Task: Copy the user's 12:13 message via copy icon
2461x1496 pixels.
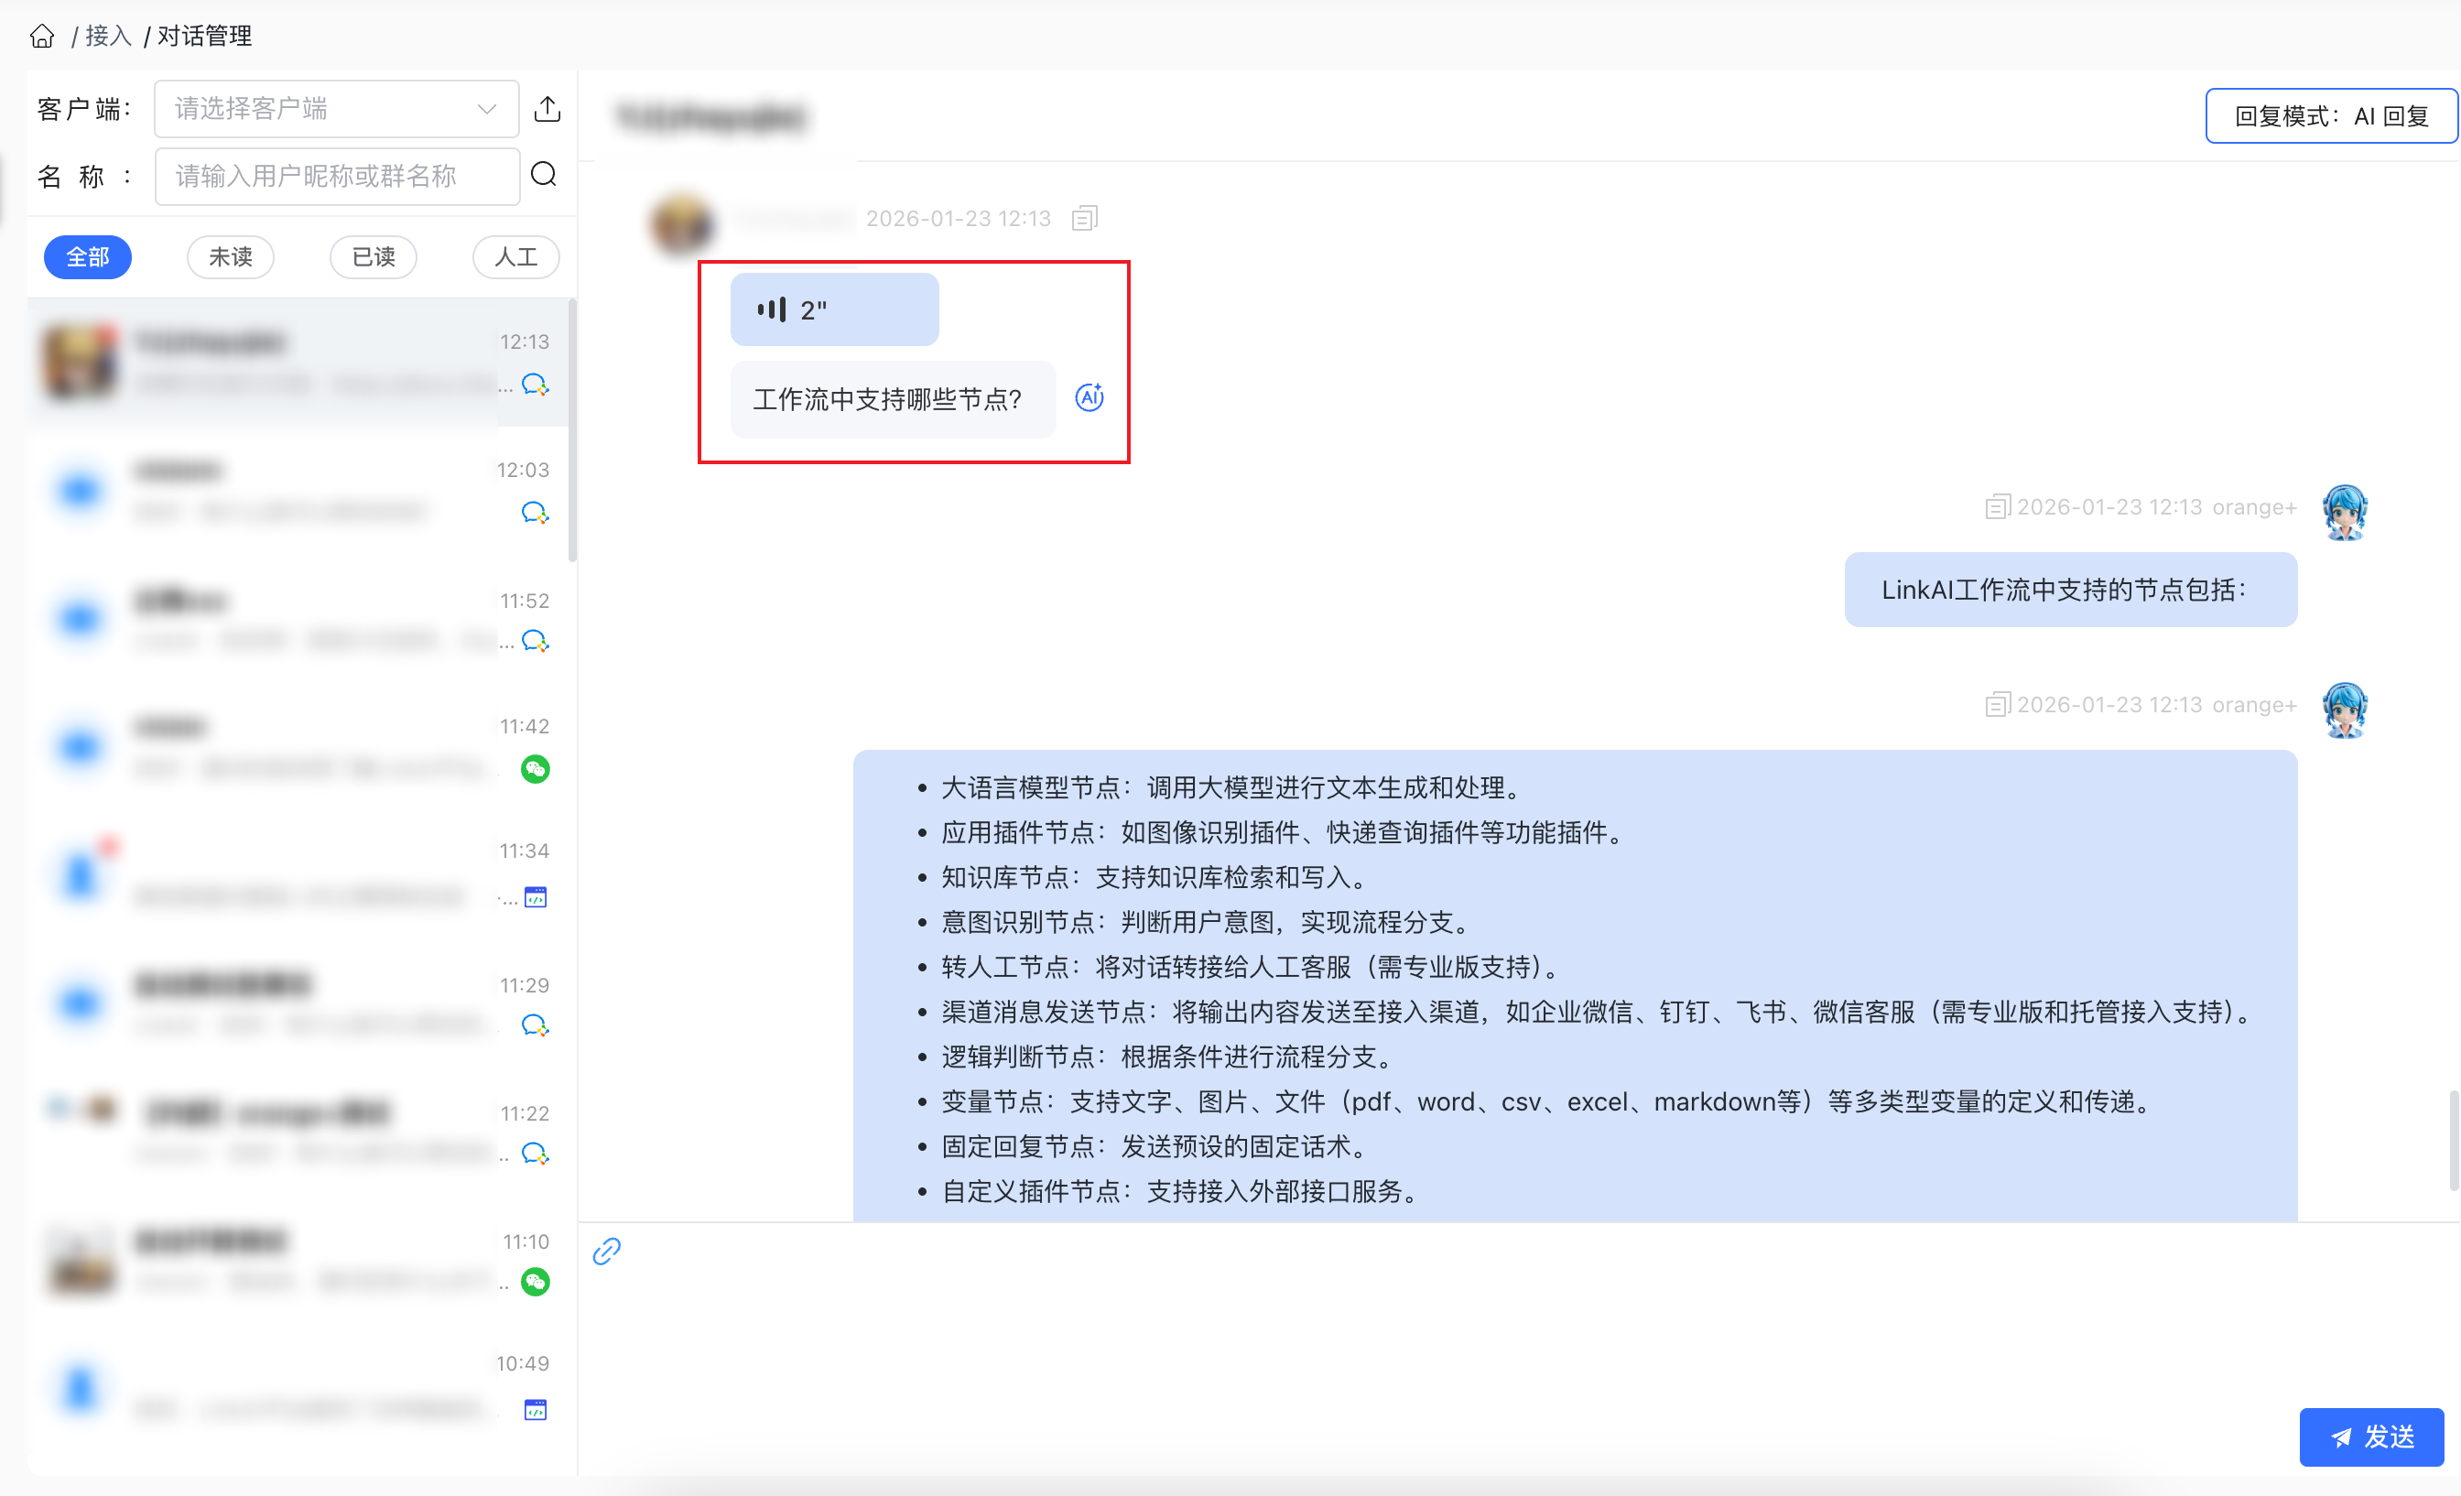Action: coord(1085,218)
